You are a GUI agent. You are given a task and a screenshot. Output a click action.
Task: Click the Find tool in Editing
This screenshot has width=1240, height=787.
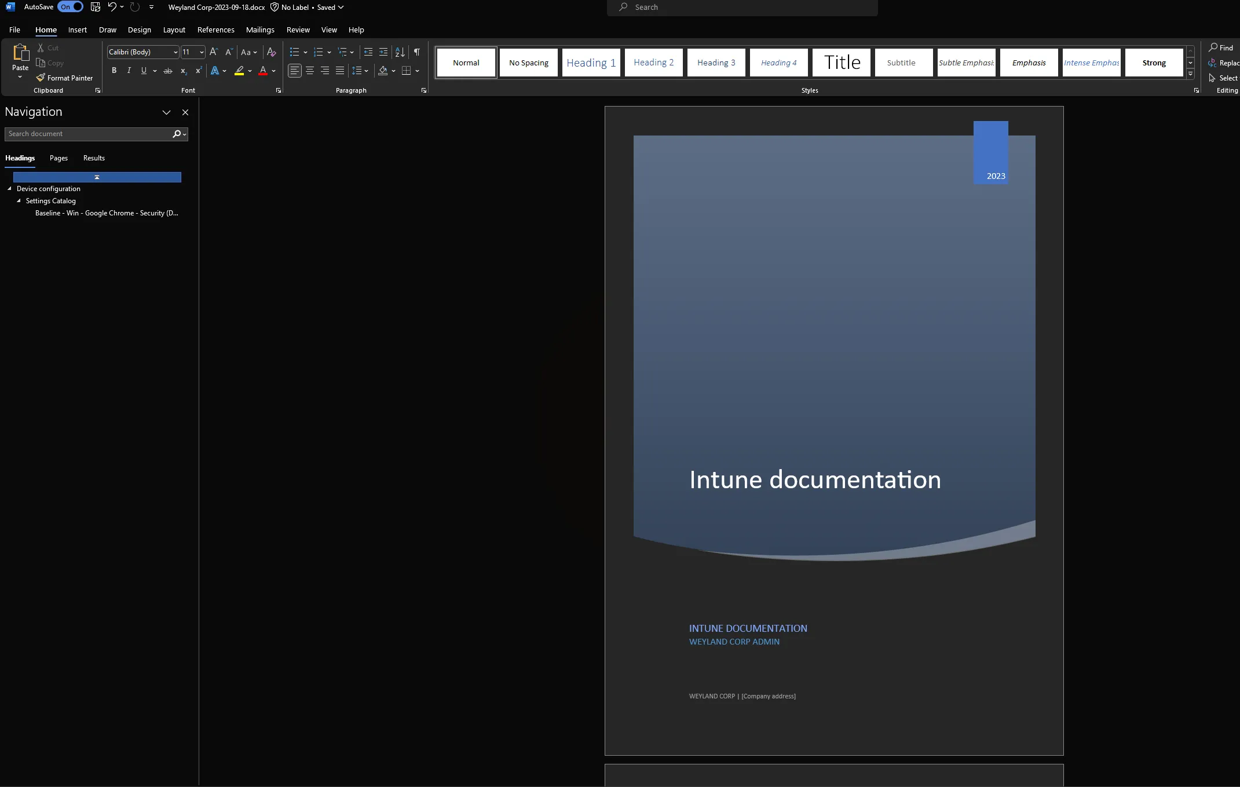click(x=1221, y=47)
